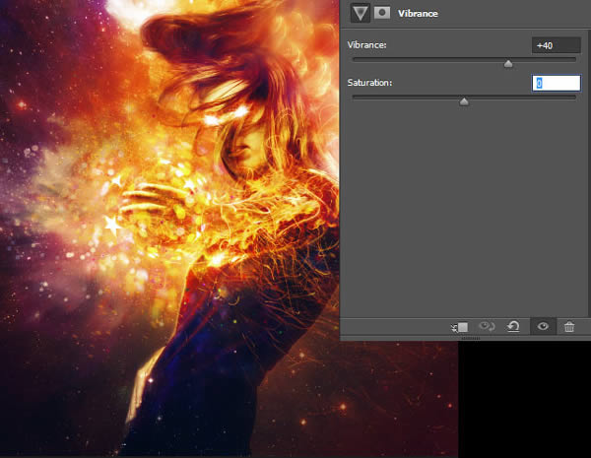Clip the adjustment to the layer below
Viewport: 591px width, 458px height.
[459, 327]
